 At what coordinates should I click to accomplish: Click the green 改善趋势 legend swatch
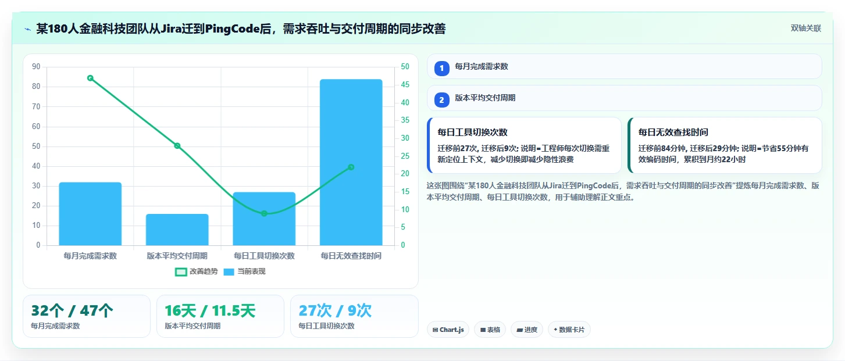pos(181,271)
